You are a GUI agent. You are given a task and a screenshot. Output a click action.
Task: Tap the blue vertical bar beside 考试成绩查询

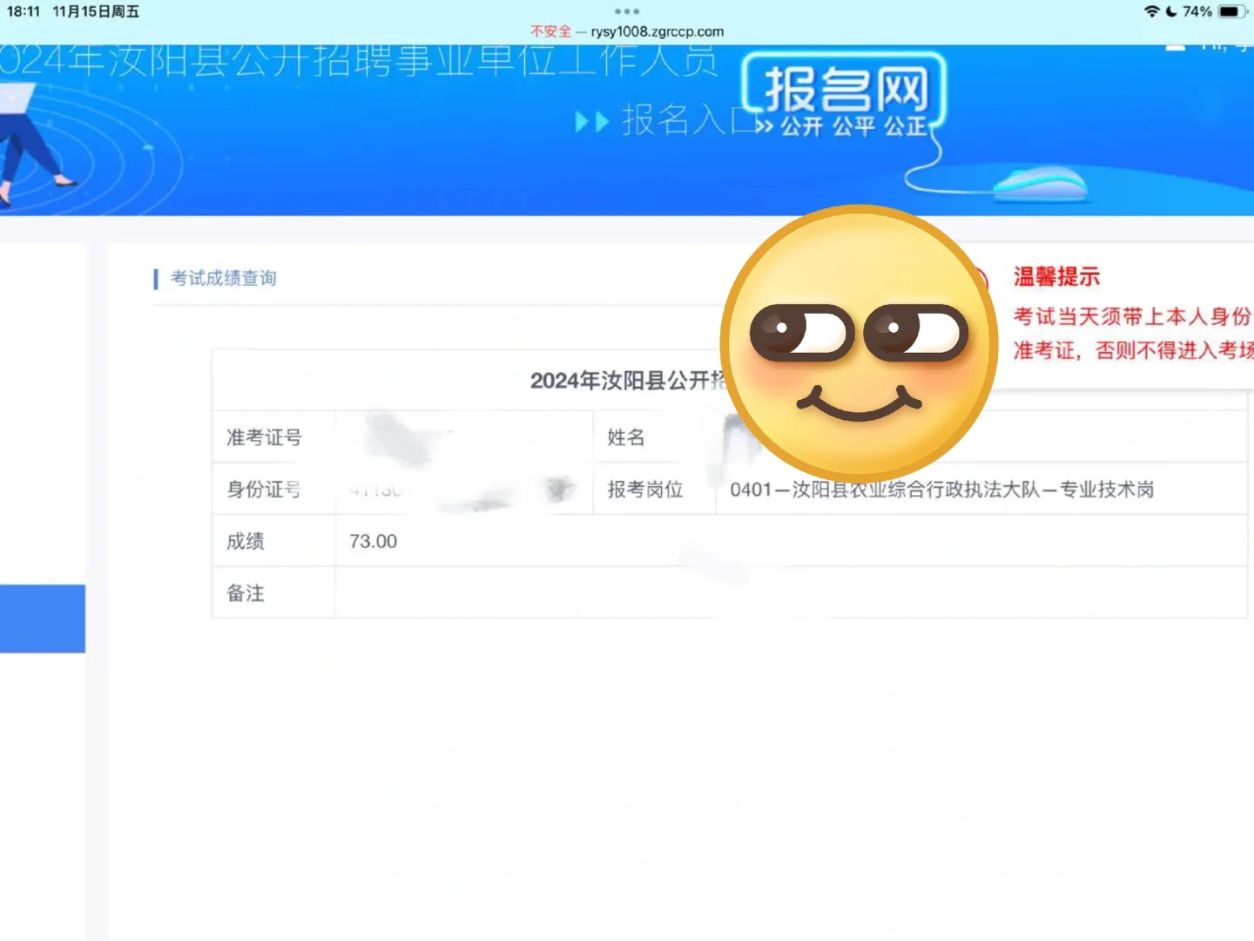pos(155,278)
